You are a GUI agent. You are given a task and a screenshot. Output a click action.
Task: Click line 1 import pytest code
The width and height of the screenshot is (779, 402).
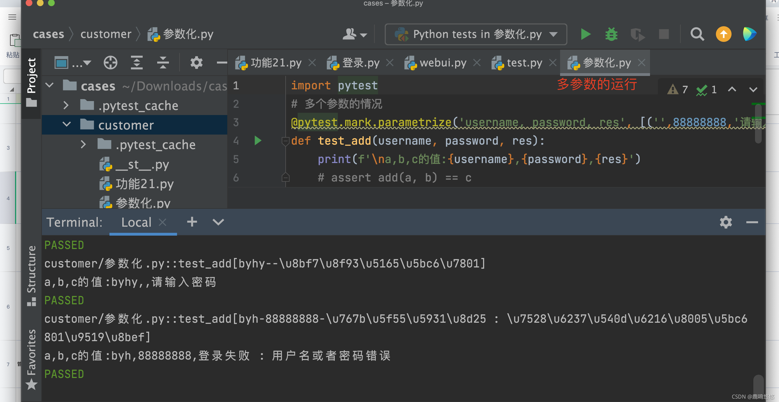(334, 85)
